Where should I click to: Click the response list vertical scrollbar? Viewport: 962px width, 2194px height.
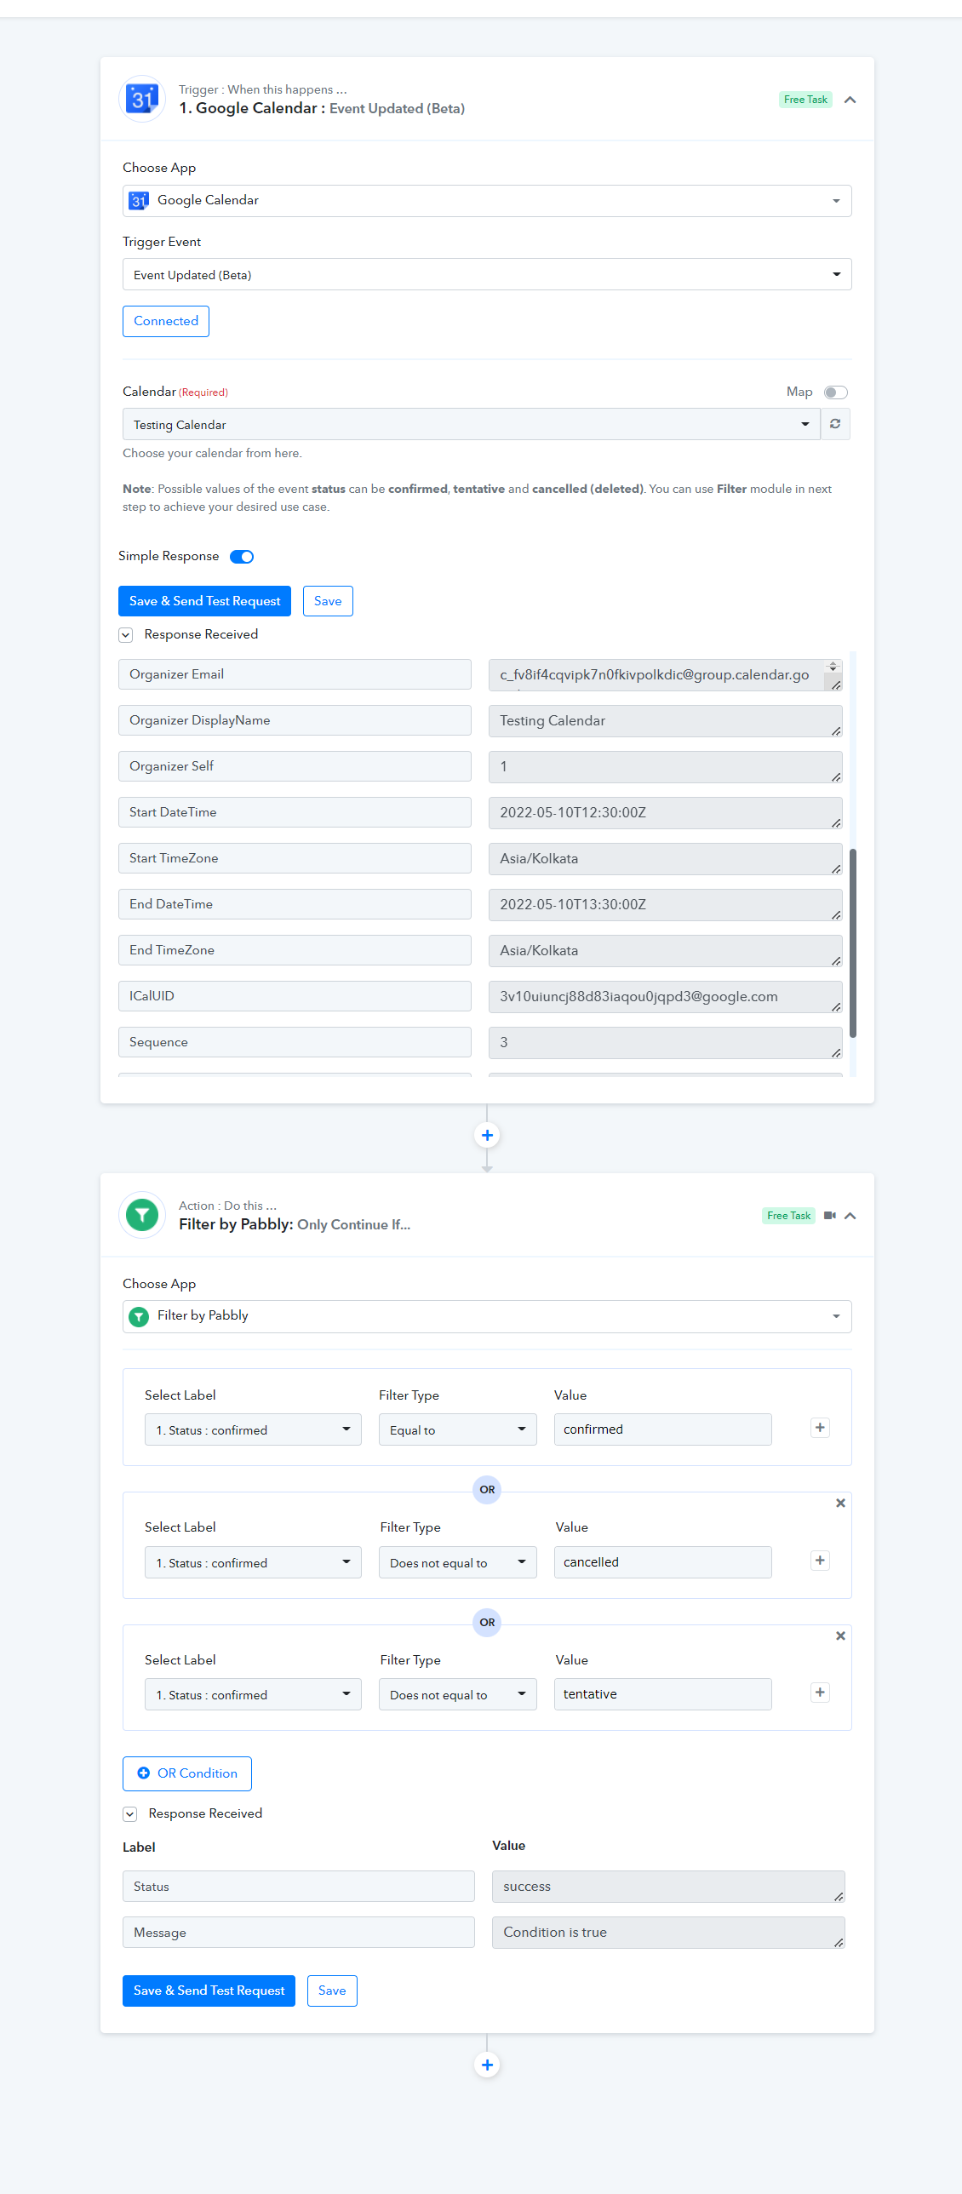point(853,942)
